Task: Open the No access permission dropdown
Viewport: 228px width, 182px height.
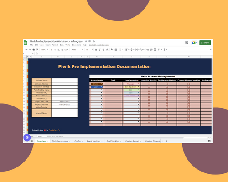Action: [131, 96]
